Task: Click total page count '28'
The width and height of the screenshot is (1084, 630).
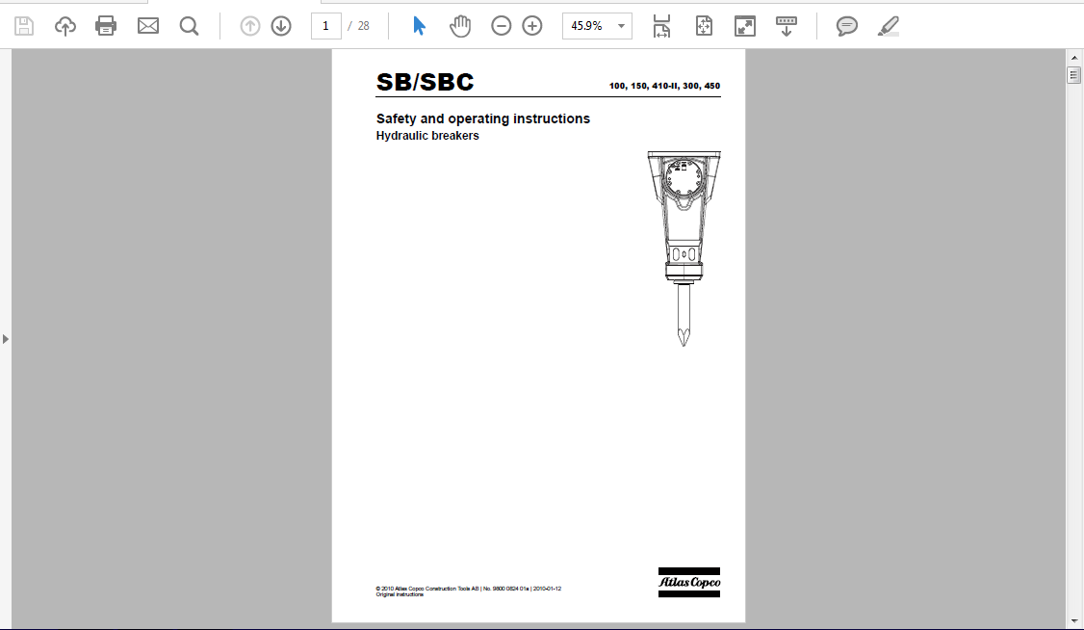Action: pyautogui.click(x=364, y=26)
